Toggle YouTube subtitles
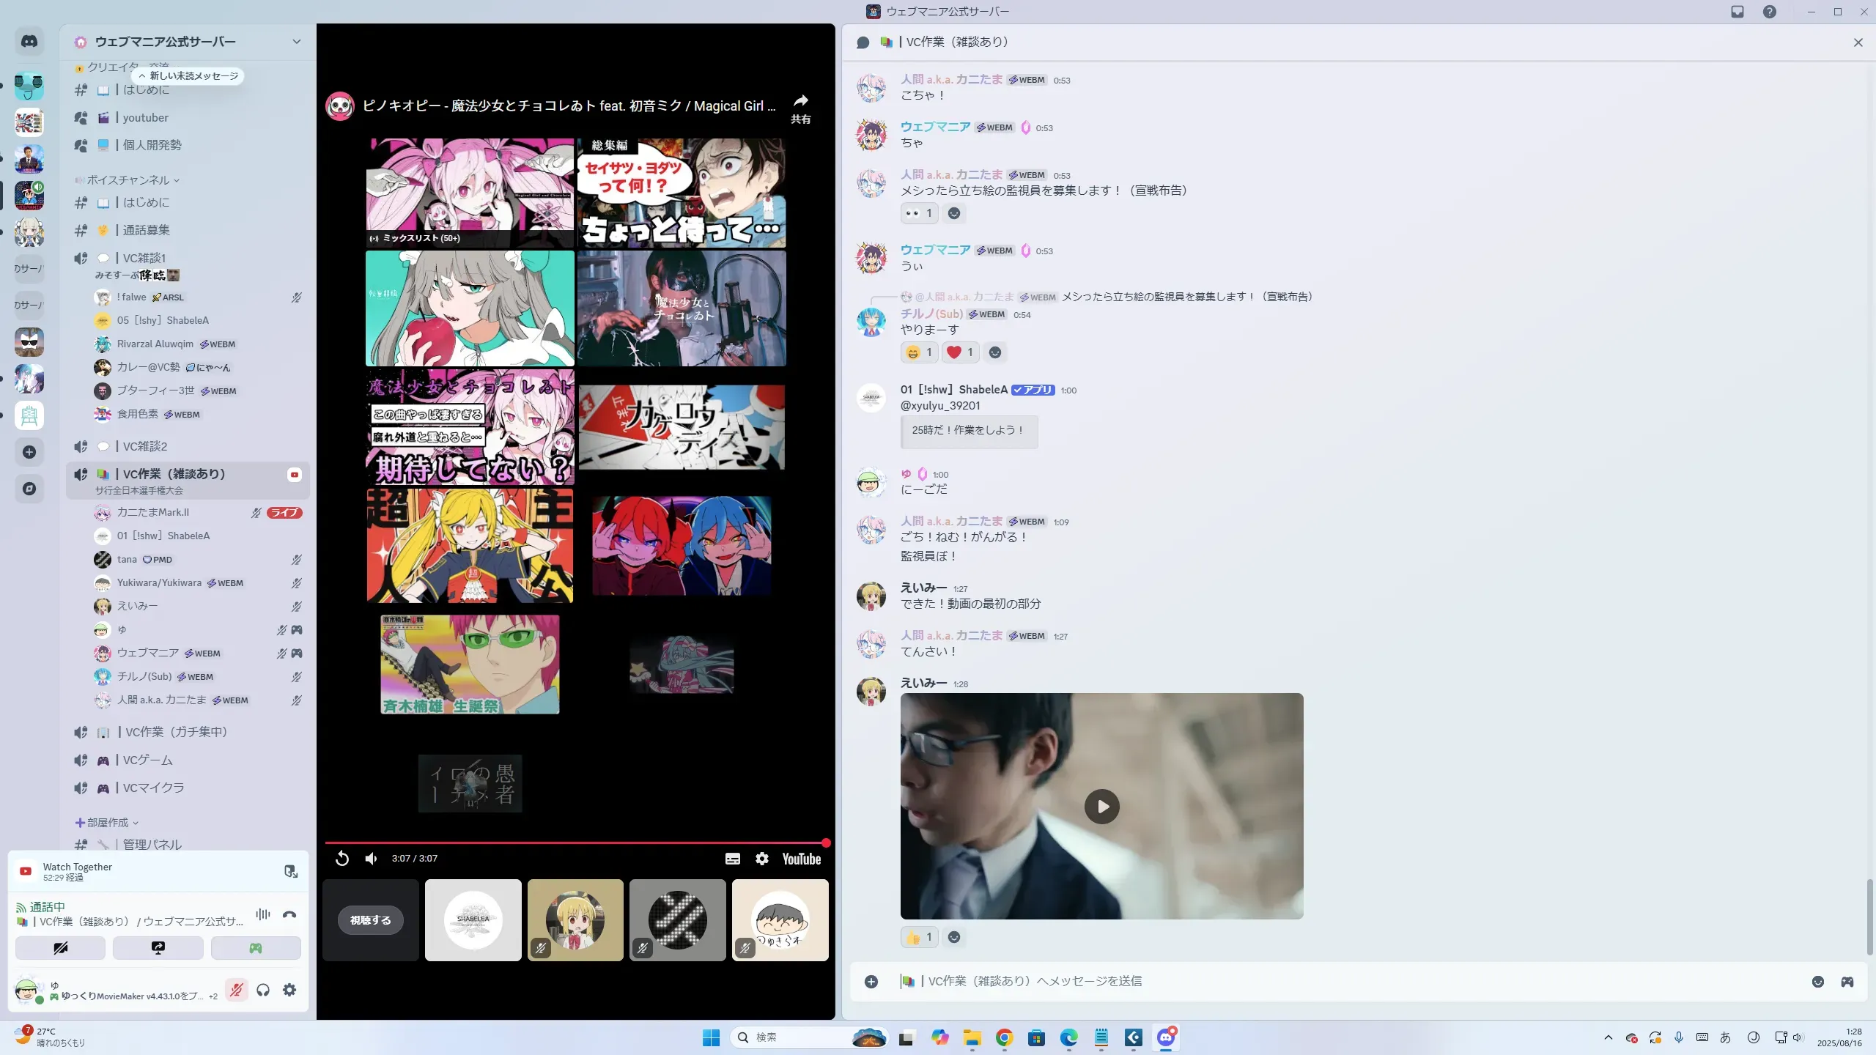1876x1055 pixels. [x=732, y=859]
